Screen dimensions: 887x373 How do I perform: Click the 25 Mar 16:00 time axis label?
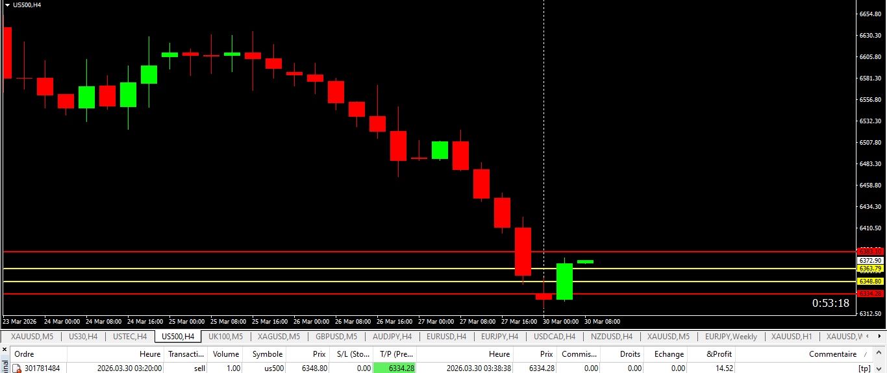[269, 321]
